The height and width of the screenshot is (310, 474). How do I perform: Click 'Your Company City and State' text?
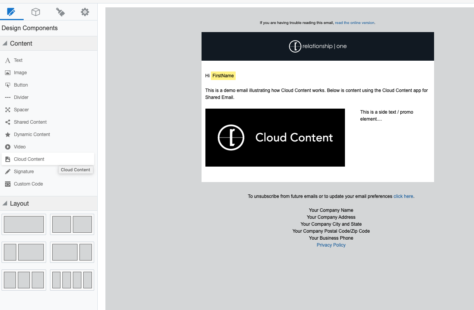(331, 224)
